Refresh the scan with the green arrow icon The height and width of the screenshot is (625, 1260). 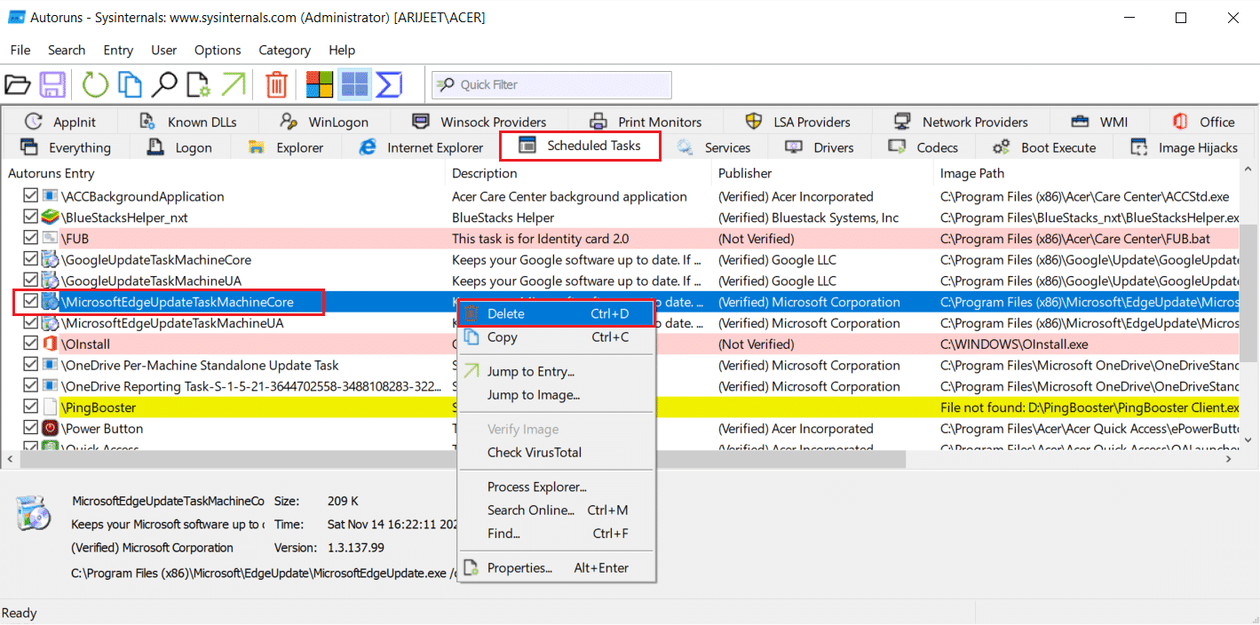[95, 85]
